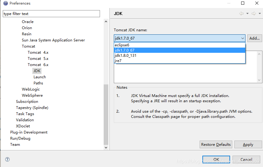Select the Tomcat parent node
The height and width of the screenshot is (167, 263).
[x=29, y=46]
